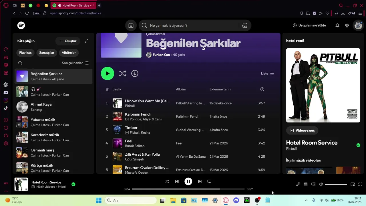Toggle shuffle in the player bar
Viewport: 366px width, 206px height.
point(167,181)
